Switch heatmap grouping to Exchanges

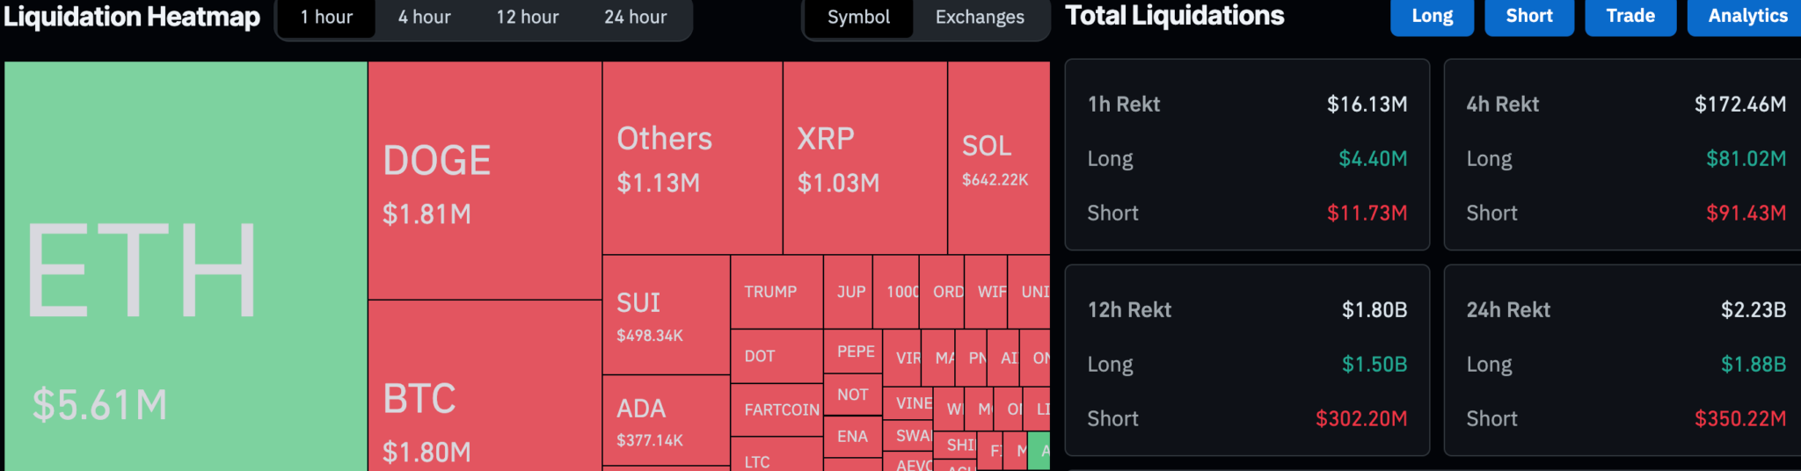(980, 18)
